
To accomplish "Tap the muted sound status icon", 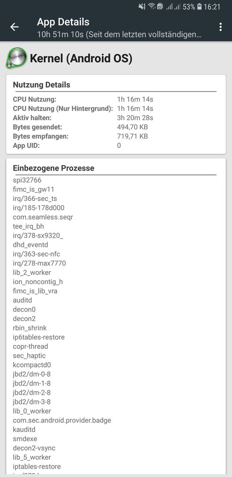I will [x=142, y=7].
